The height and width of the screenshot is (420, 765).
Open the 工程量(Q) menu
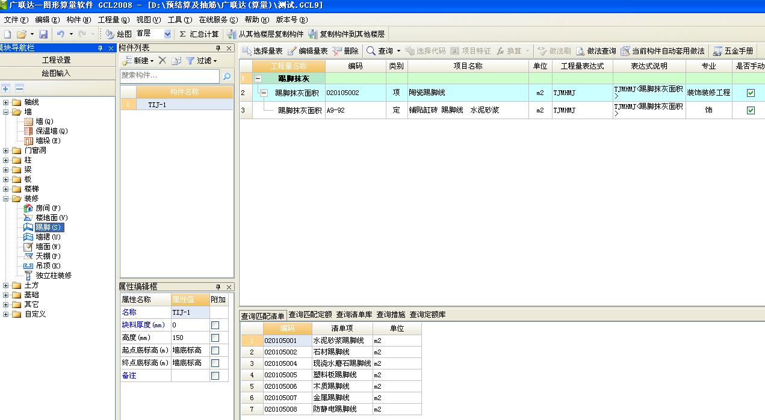click(114, 20)
